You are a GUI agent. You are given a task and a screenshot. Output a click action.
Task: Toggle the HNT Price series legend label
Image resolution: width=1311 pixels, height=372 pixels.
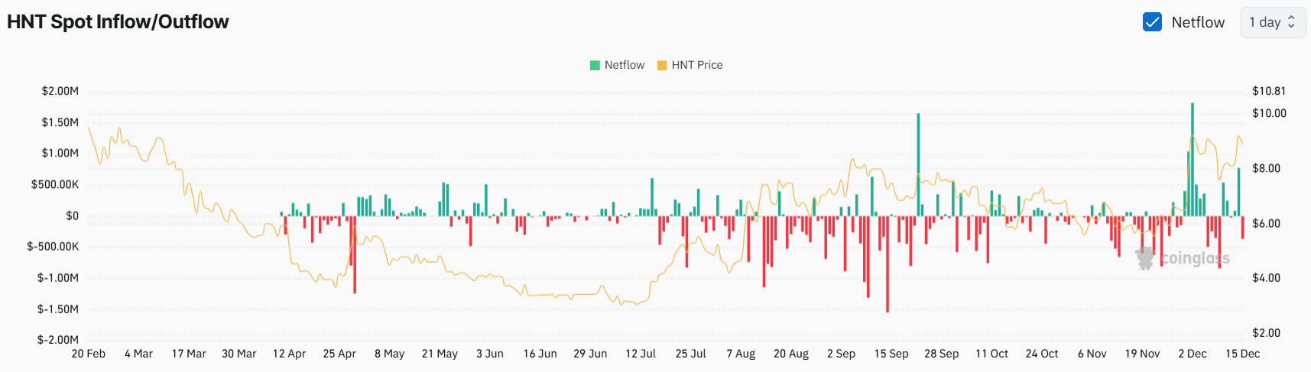click(x=696, y=66)
